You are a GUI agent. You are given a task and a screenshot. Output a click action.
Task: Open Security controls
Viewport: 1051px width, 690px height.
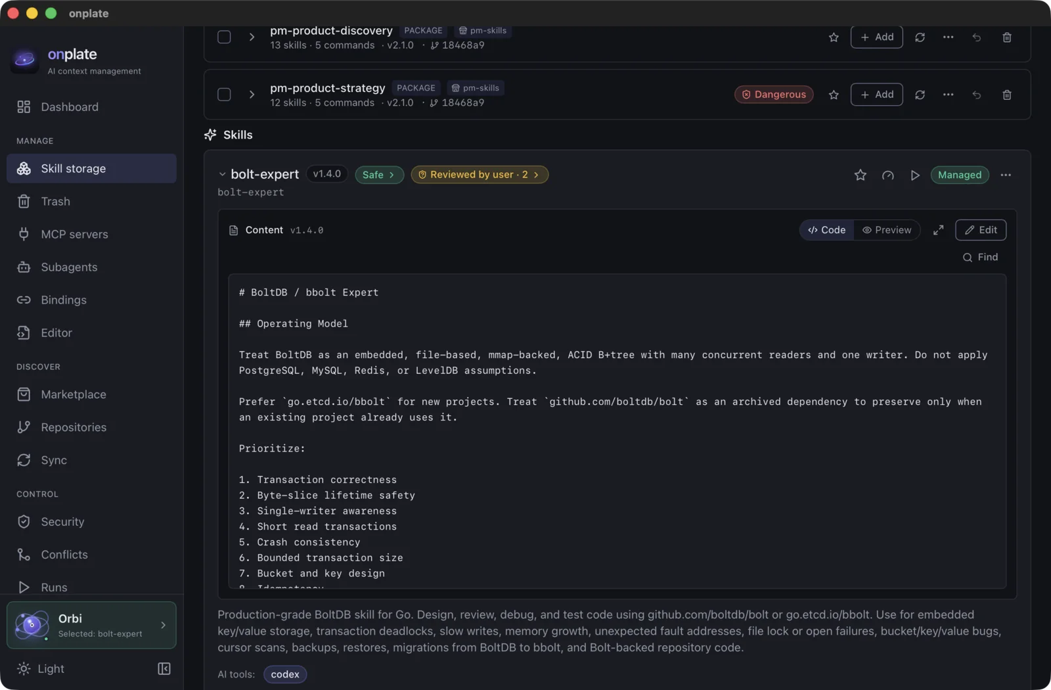(91, 522)
